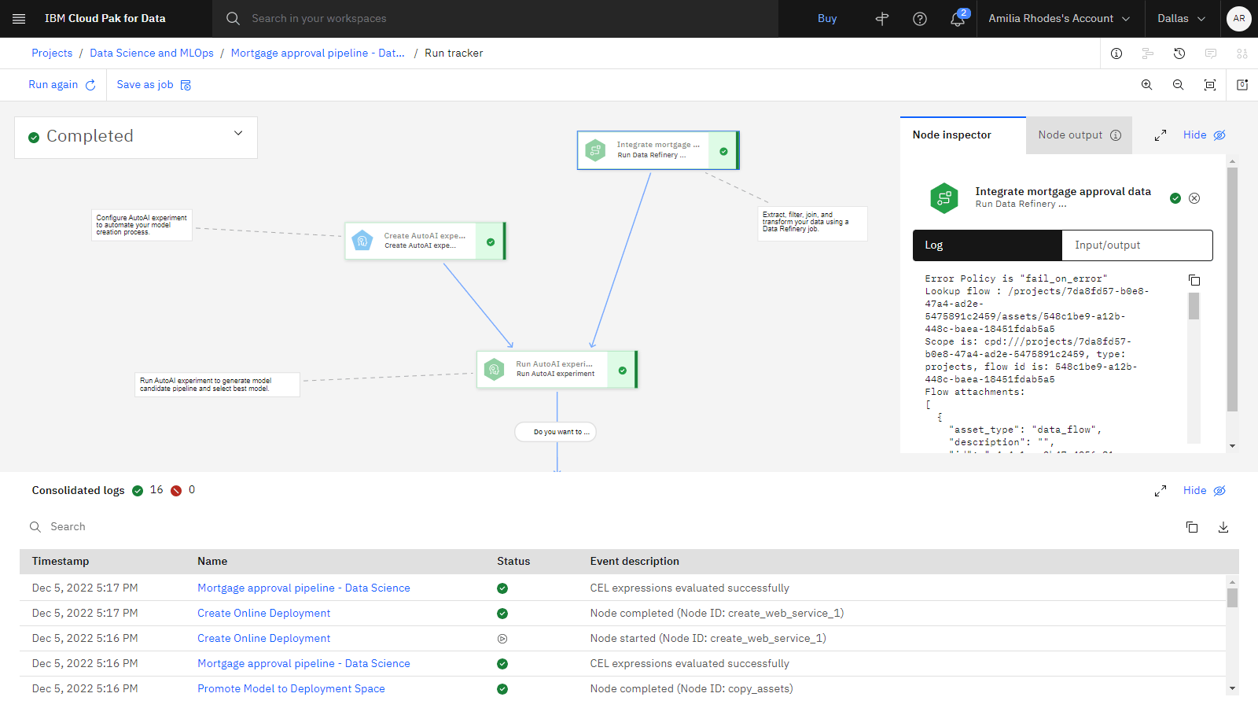Click the info icon on Node output tab
The image size is (1258, 708).
coord(1116,135)
